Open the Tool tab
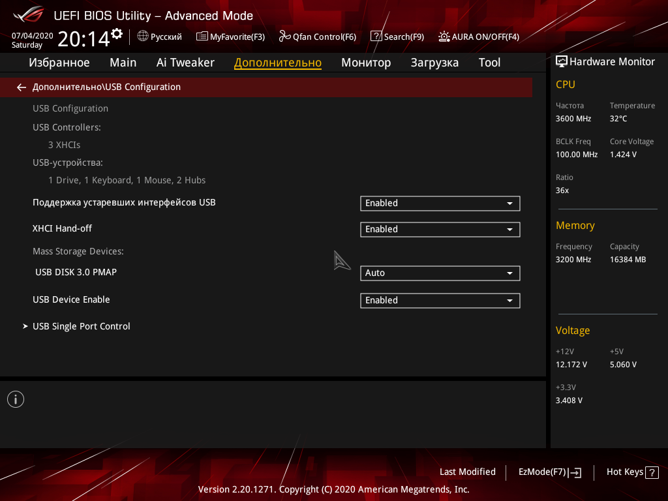Screen dimensions: 668x501 click(489, 63)
